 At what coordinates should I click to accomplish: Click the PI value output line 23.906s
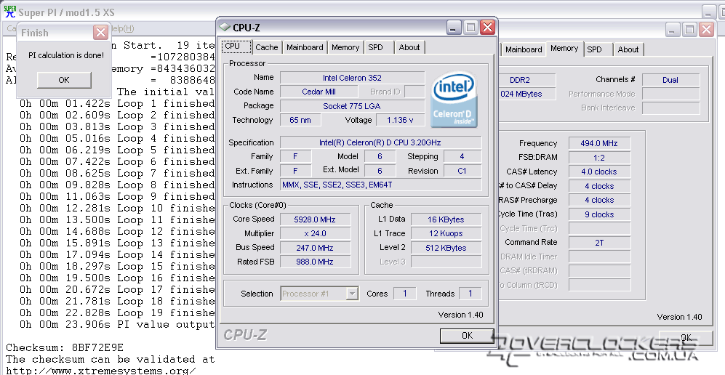pyautogui.click(x=117, y=324)
